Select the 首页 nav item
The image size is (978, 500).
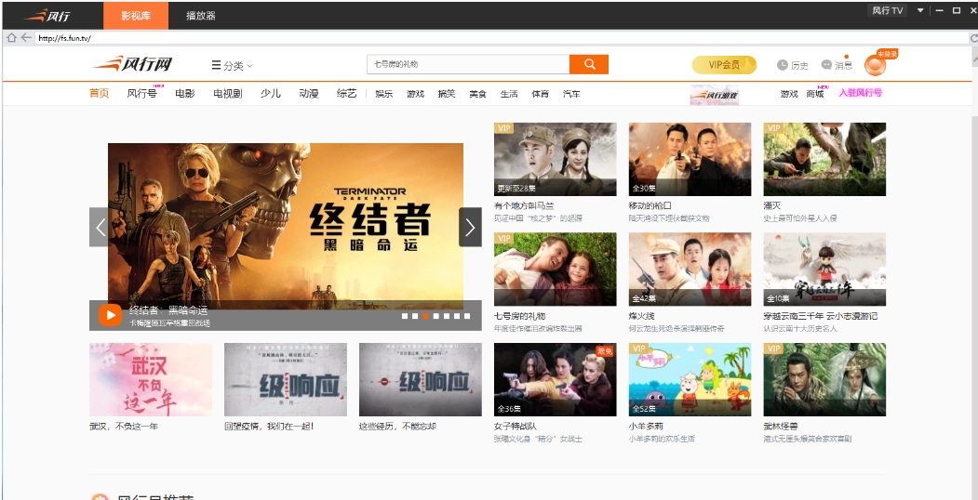pyautogui.click(x=100, y=93)
